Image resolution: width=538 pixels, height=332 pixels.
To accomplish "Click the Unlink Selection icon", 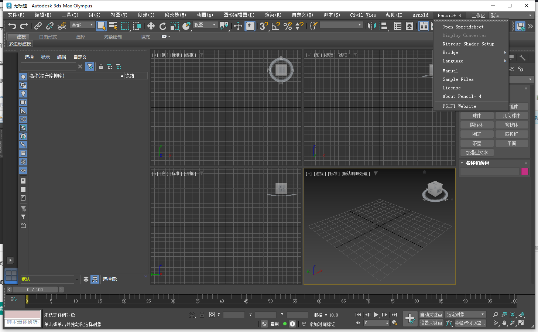I will click(x=50, y=26).
